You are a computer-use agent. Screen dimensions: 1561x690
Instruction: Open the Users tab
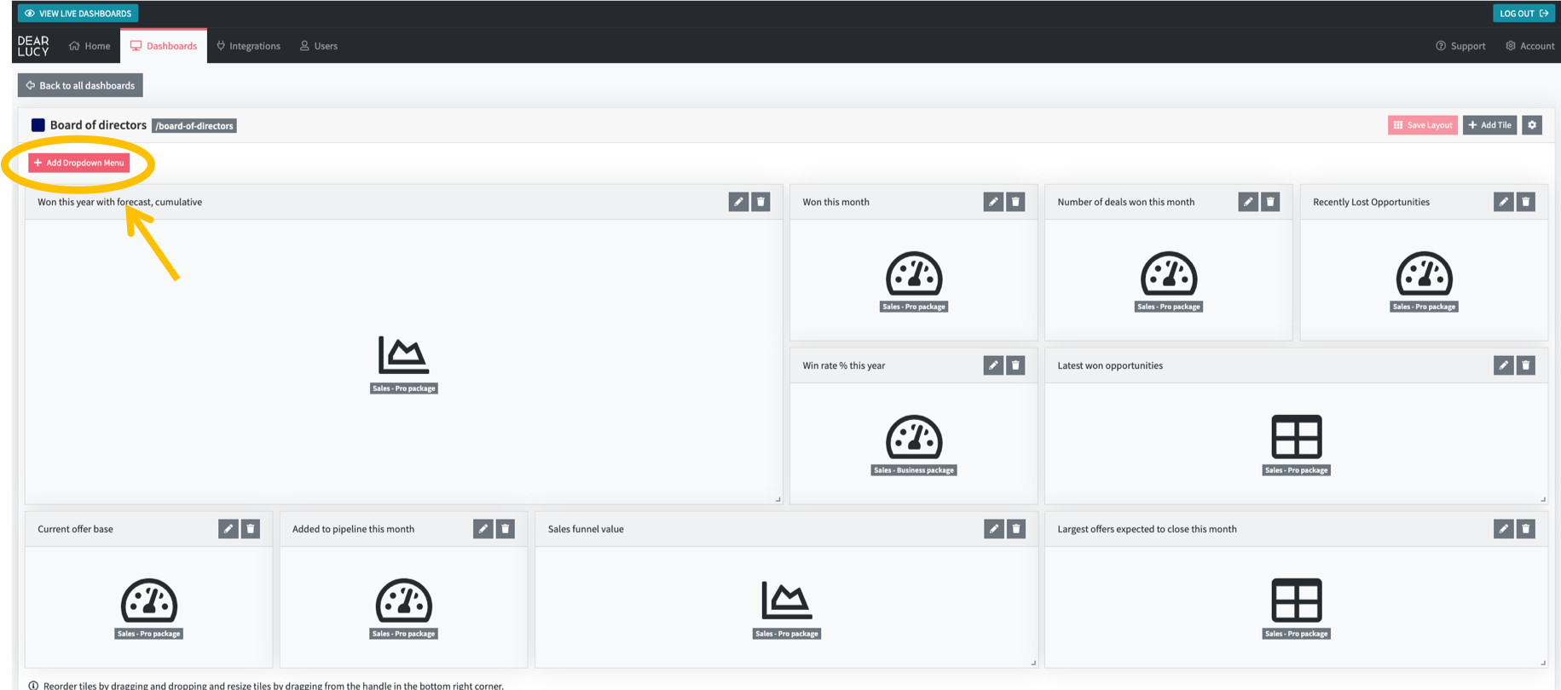[x=319, y=46]
